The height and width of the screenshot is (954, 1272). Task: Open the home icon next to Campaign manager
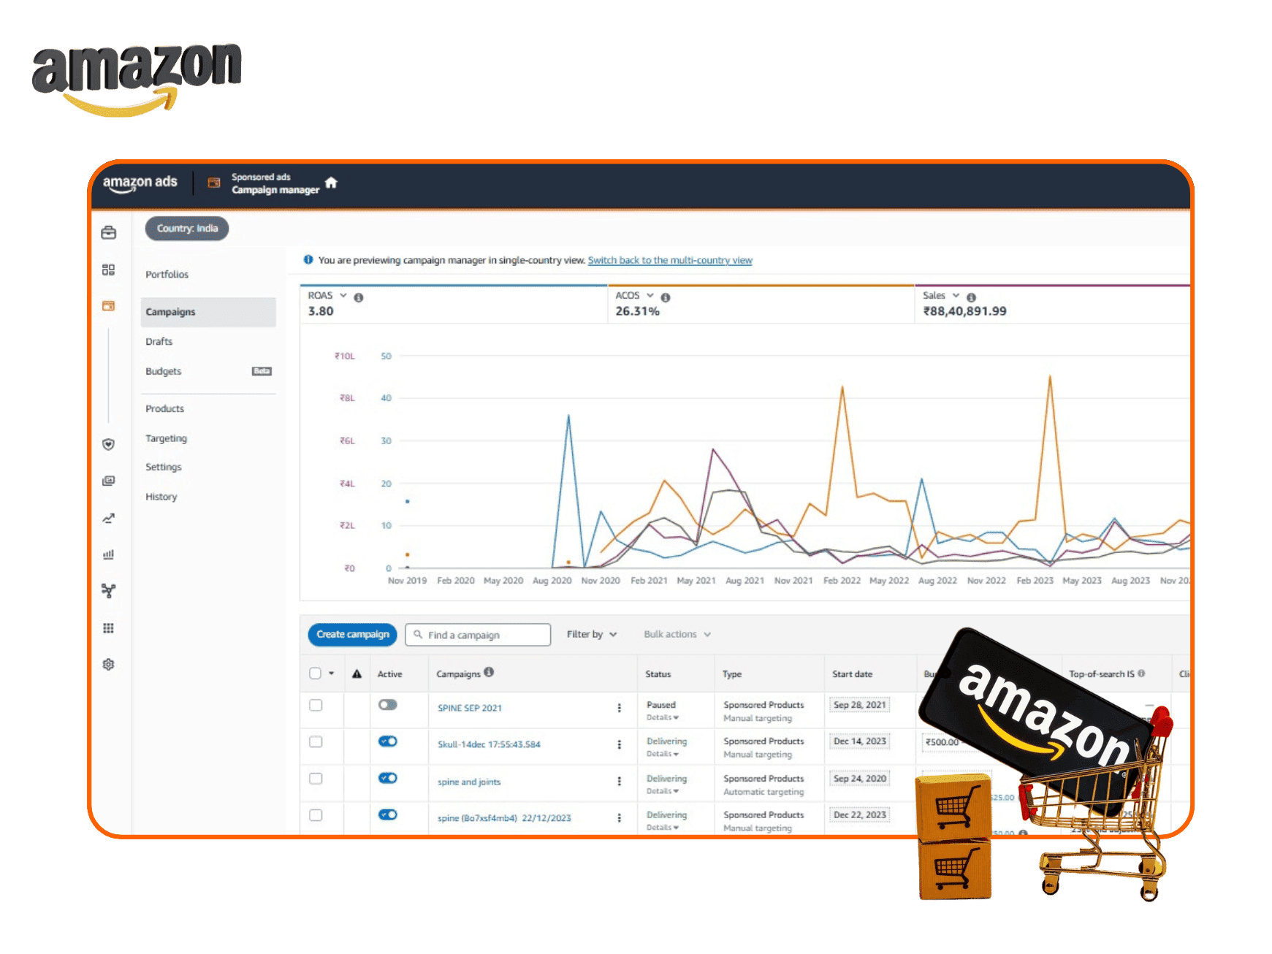click(331, 183)
